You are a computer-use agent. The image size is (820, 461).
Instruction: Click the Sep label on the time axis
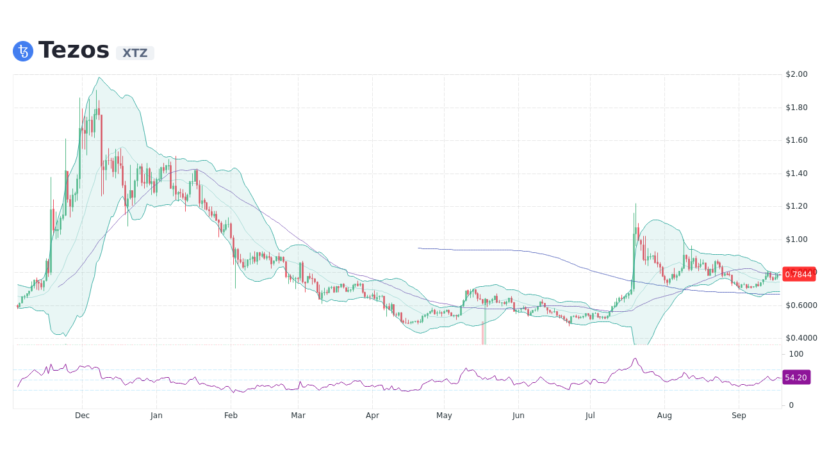pos(739,416)
